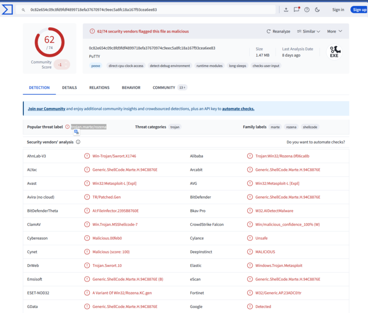Click the Sign up button
Viewport: 368px width, 313px height.
click(x=359, y=10)
